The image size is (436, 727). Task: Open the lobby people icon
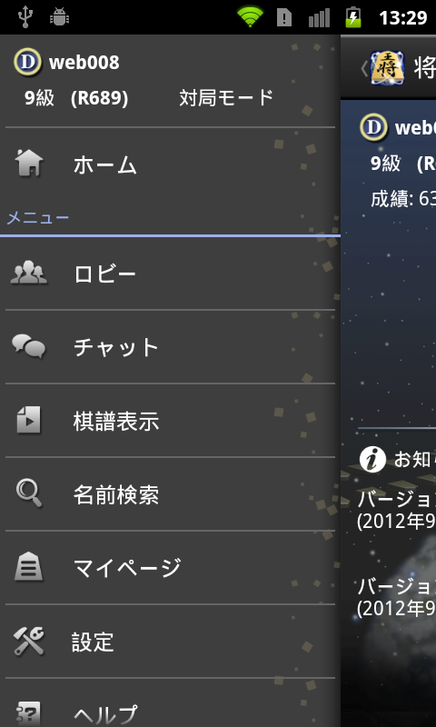coord(29,272)
